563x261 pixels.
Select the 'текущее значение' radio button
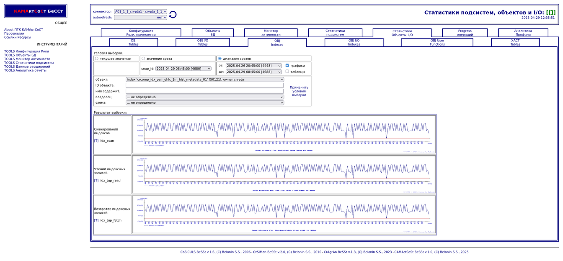tap(97, 59)
